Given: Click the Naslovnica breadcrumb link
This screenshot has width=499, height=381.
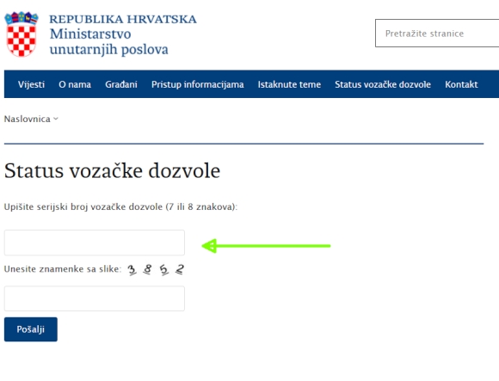Looking at the screenshot, I should [x=27, y=119].
